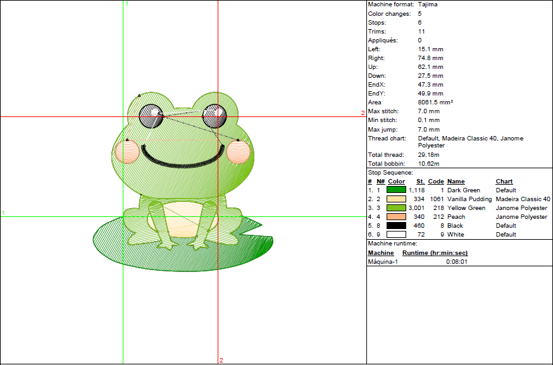Click the green number 1 guide label at top

point(127,4)
